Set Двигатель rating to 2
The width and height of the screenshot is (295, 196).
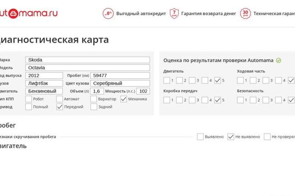point(179,81)
